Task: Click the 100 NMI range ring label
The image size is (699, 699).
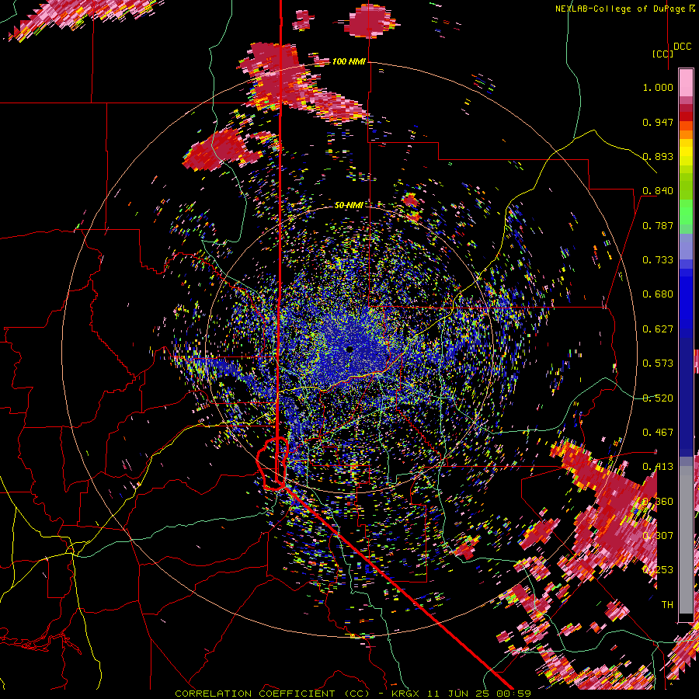Action: (349, 61)
